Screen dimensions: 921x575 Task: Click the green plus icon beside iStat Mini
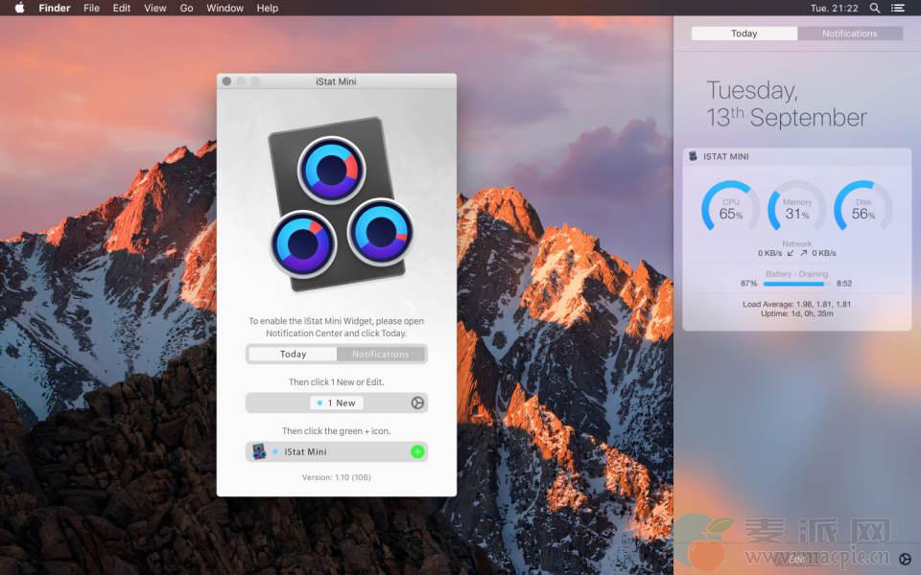click(417, 451)
